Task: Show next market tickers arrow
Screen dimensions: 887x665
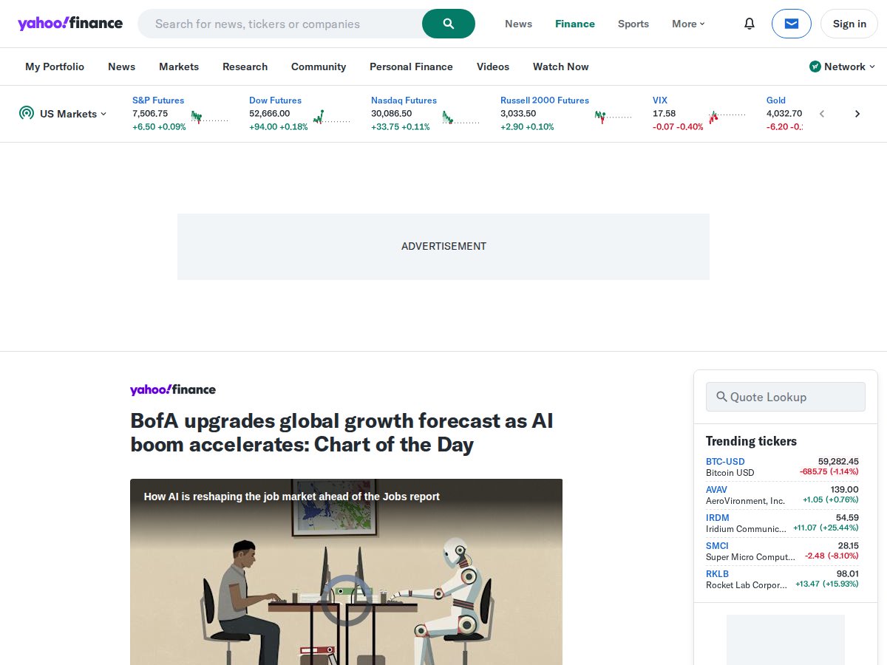Action: 857,114
